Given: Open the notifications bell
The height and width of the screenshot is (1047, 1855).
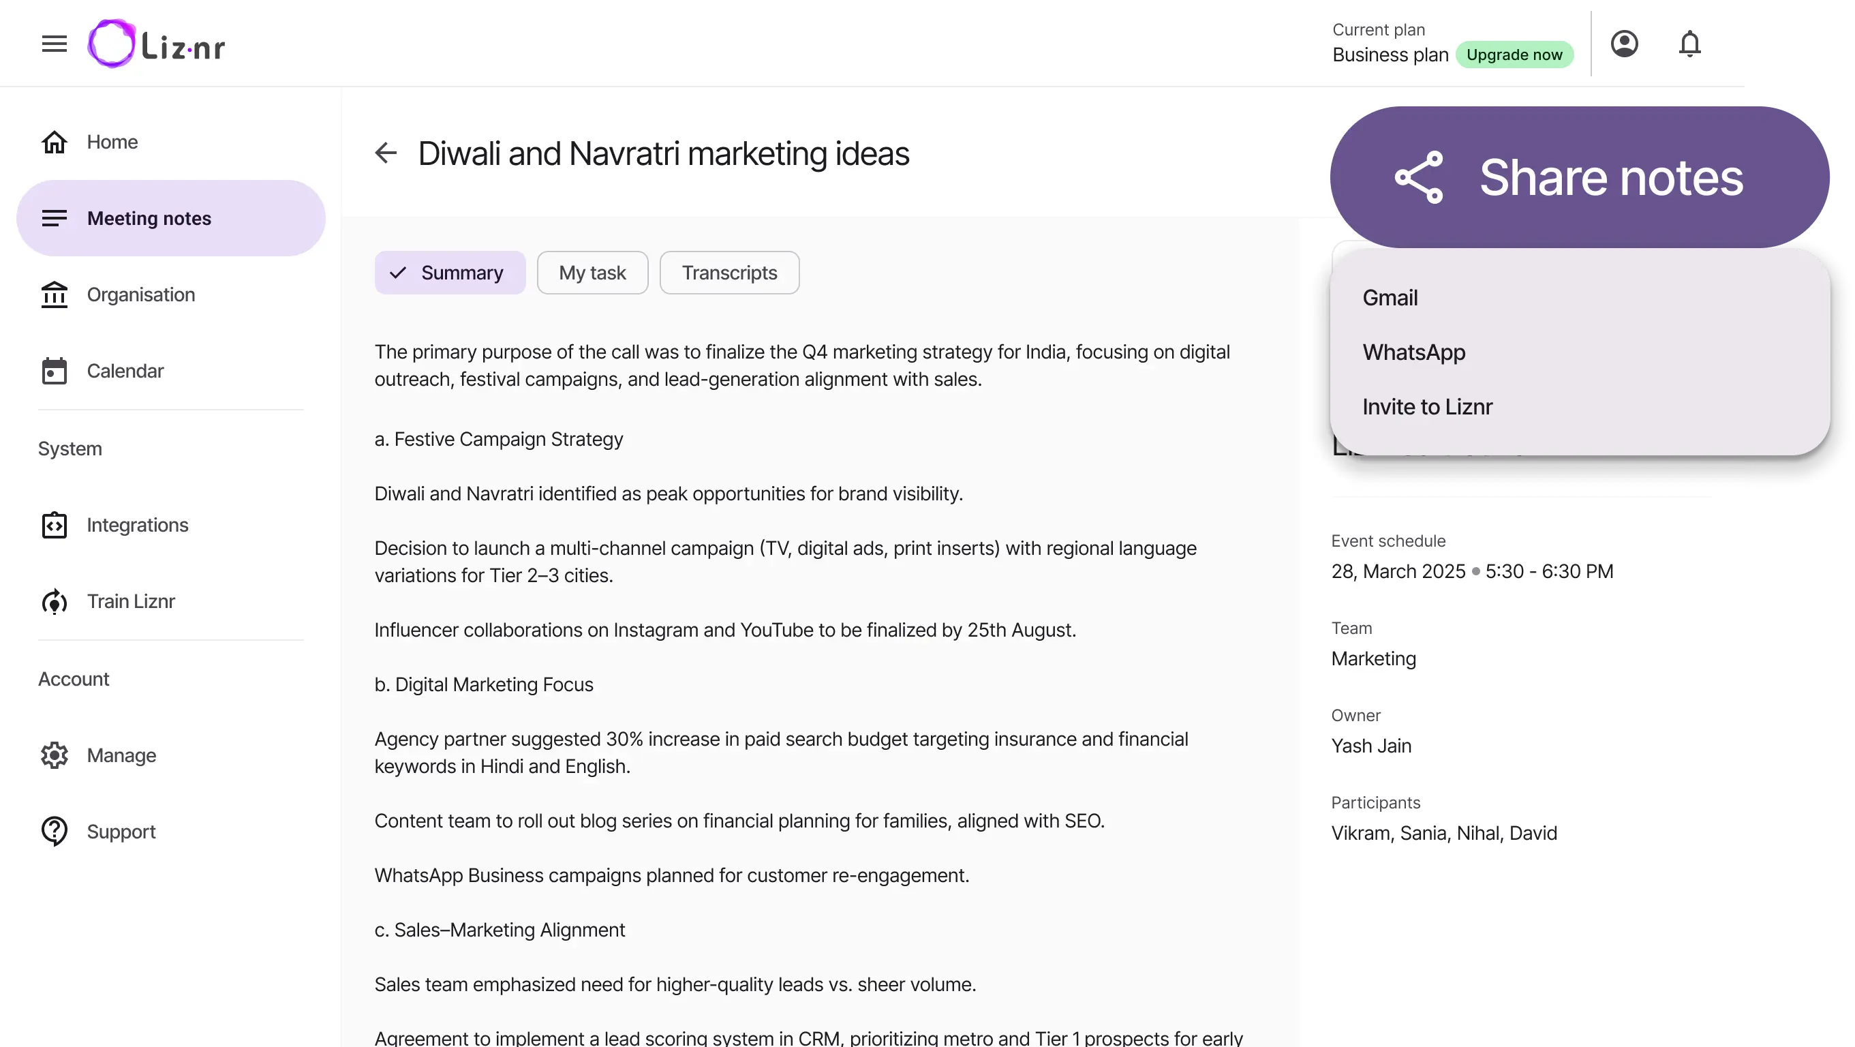Looking at the screenshot, I should [1689, 44].
